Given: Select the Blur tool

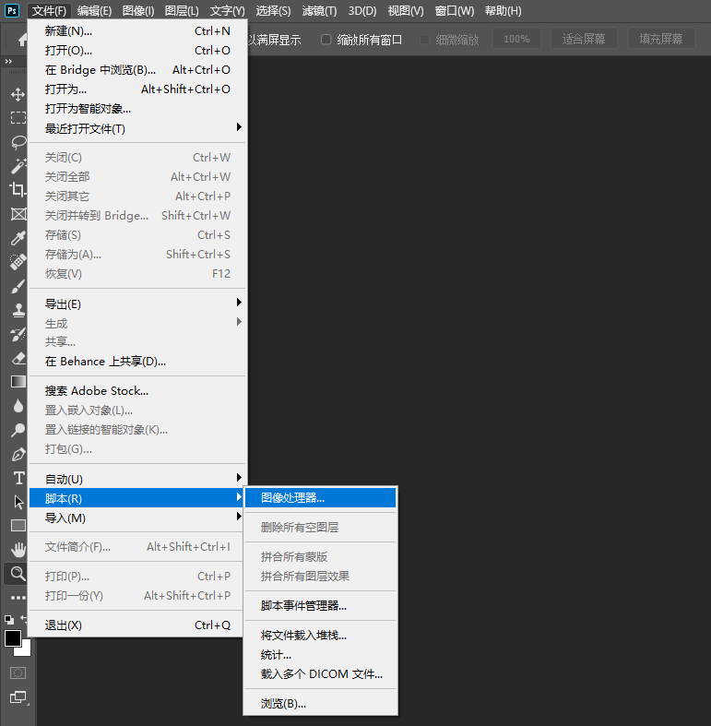Looking at the screenshot, I should (18, 406).
